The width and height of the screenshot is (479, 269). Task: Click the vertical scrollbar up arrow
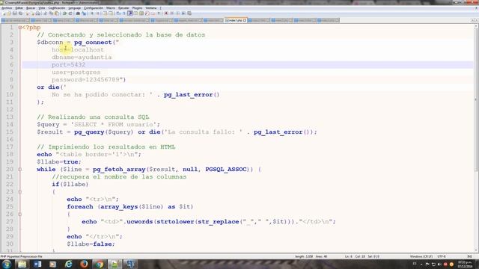(476, 27)
